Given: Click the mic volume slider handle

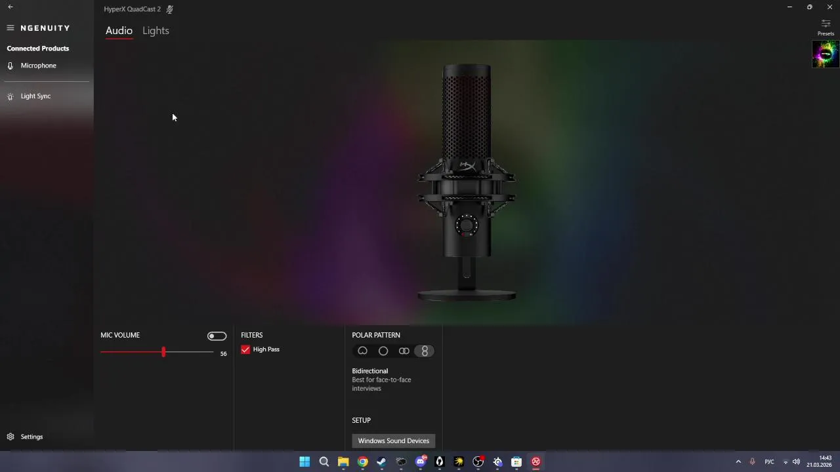Looking at the screenshot, I should point(163,352).
